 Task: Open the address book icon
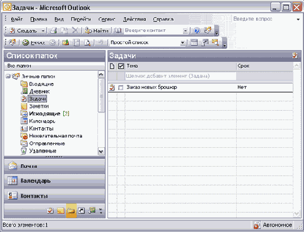tap(117, 31)
